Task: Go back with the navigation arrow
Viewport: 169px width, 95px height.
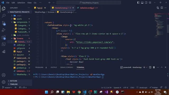Action: (49, 3)
